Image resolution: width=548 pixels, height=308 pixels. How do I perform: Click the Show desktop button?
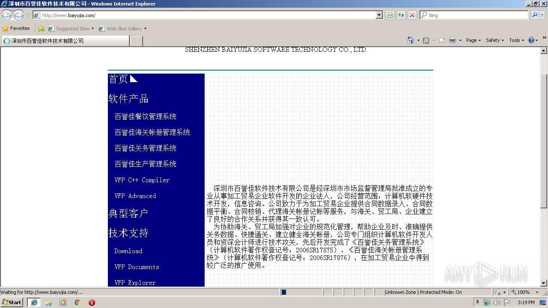pos(543,302)
